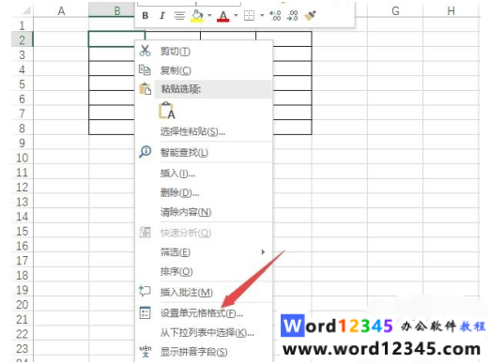
Task: Click the format cells icon
Action: click(x=145, y=312)
